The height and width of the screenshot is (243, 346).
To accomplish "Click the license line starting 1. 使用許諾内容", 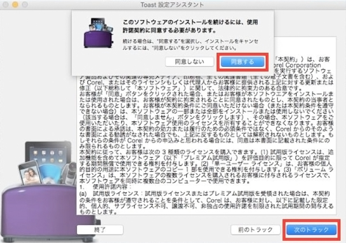I will pos(106,187).
